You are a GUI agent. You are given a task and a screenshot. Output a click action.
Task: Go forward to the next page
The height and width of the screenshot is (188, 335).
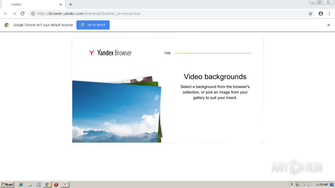pos(14,14)
